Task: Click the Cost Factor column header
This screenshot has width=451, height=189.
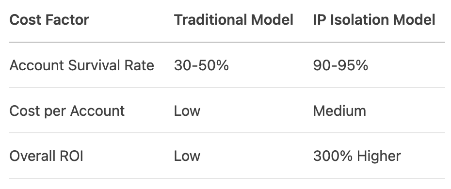Action: point(49,20)
